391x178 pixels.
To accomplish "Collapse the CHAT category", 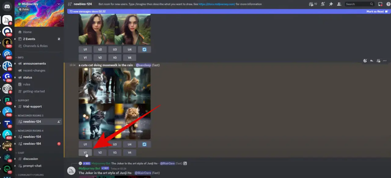I will point(21,153).
